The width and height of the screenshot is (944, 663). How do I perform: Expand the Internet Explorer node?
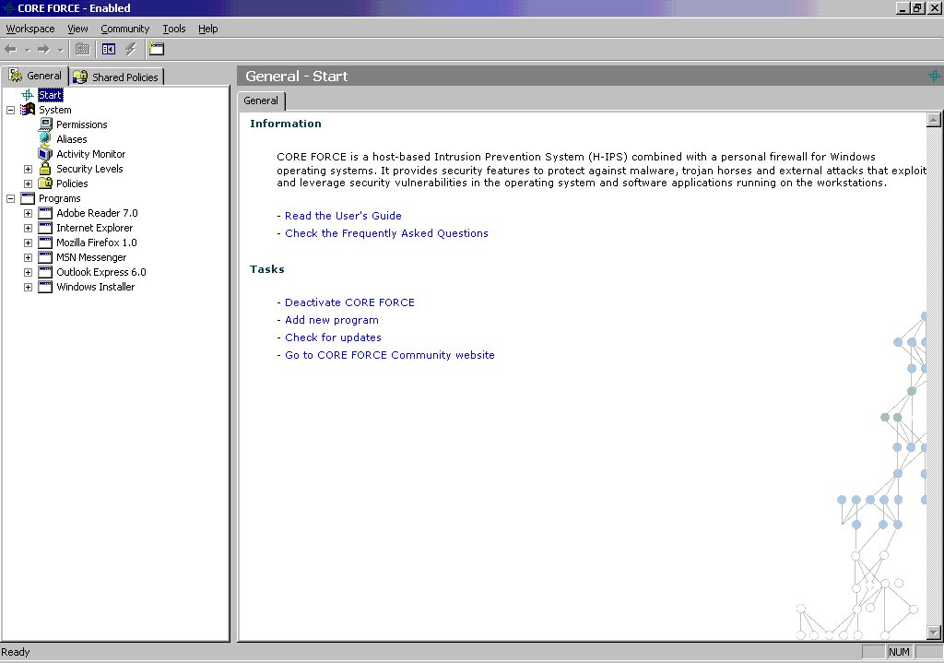click(28, 229)
